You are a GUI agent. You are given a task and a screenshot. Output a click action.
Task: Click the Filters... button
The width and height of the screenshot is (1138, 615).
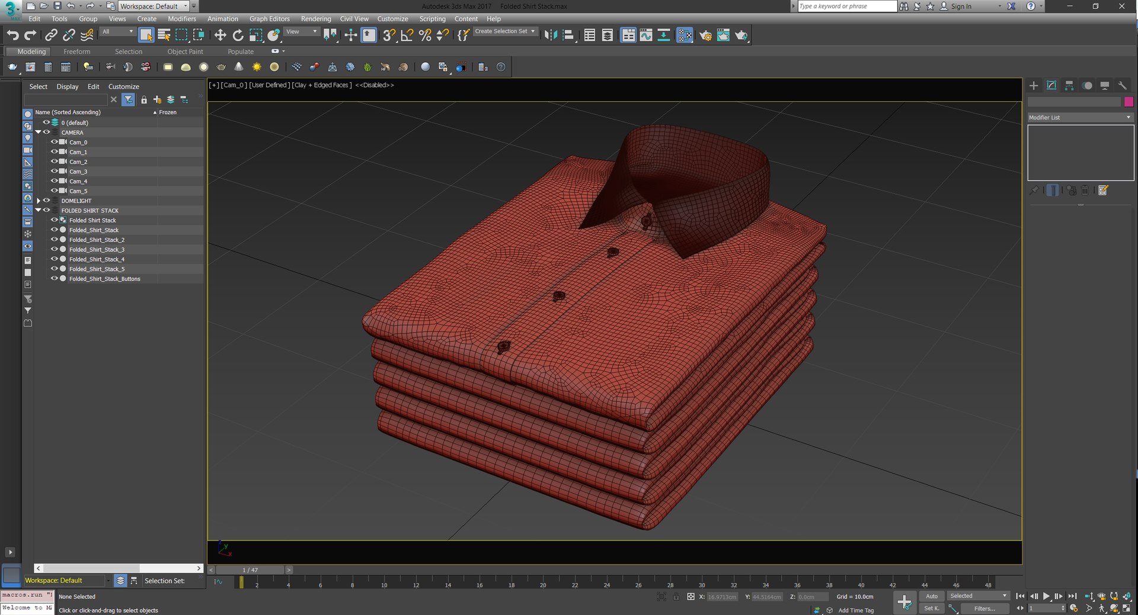pos(984,608)
